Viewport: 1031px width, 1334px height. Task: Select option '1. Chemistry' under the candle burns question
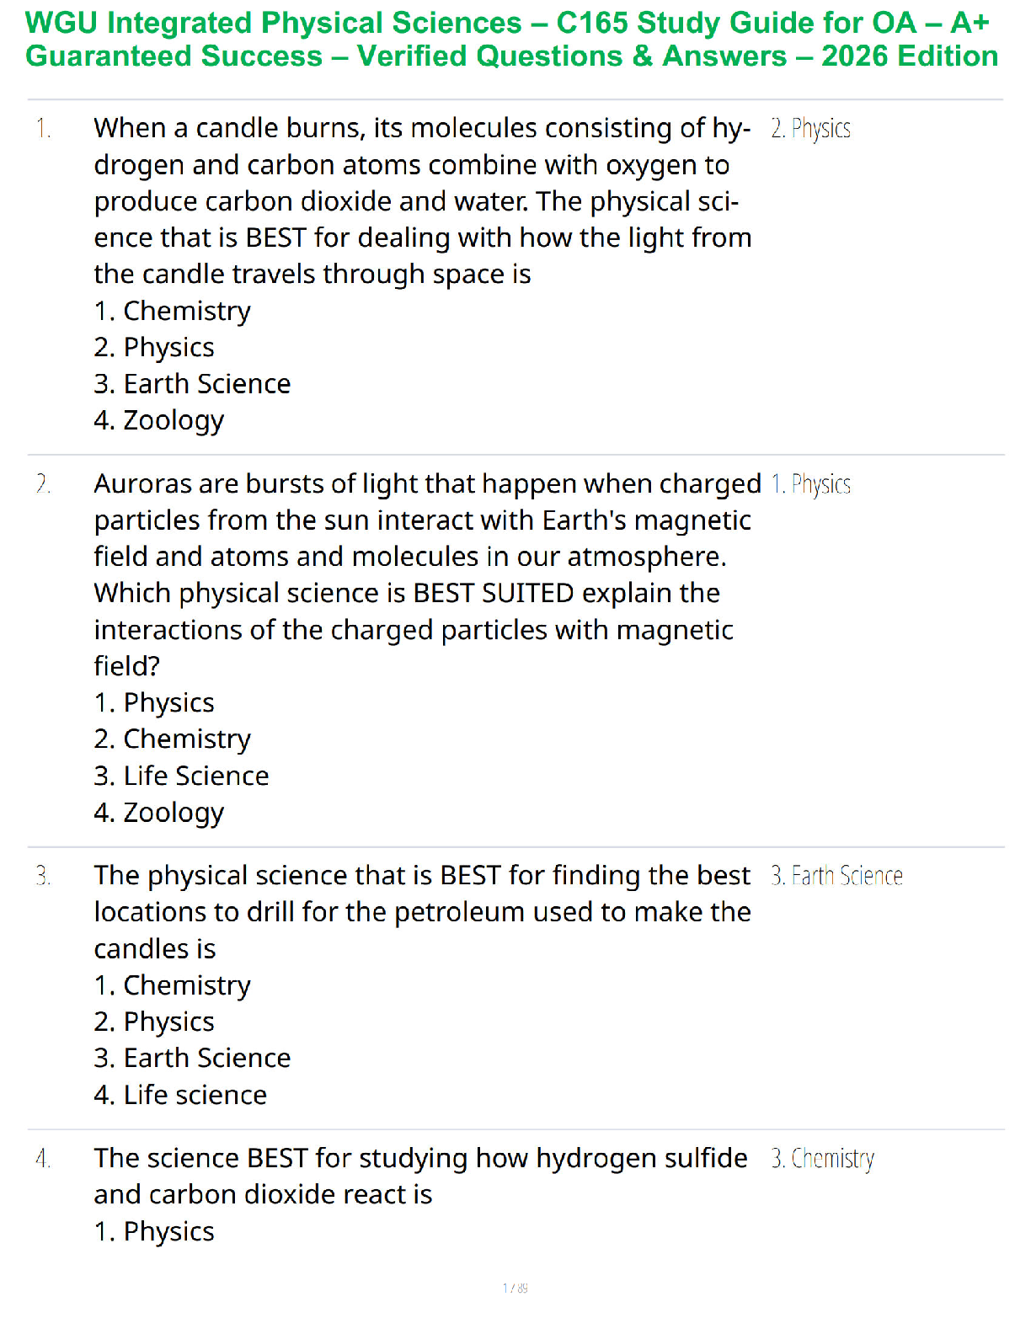(172, 311)
